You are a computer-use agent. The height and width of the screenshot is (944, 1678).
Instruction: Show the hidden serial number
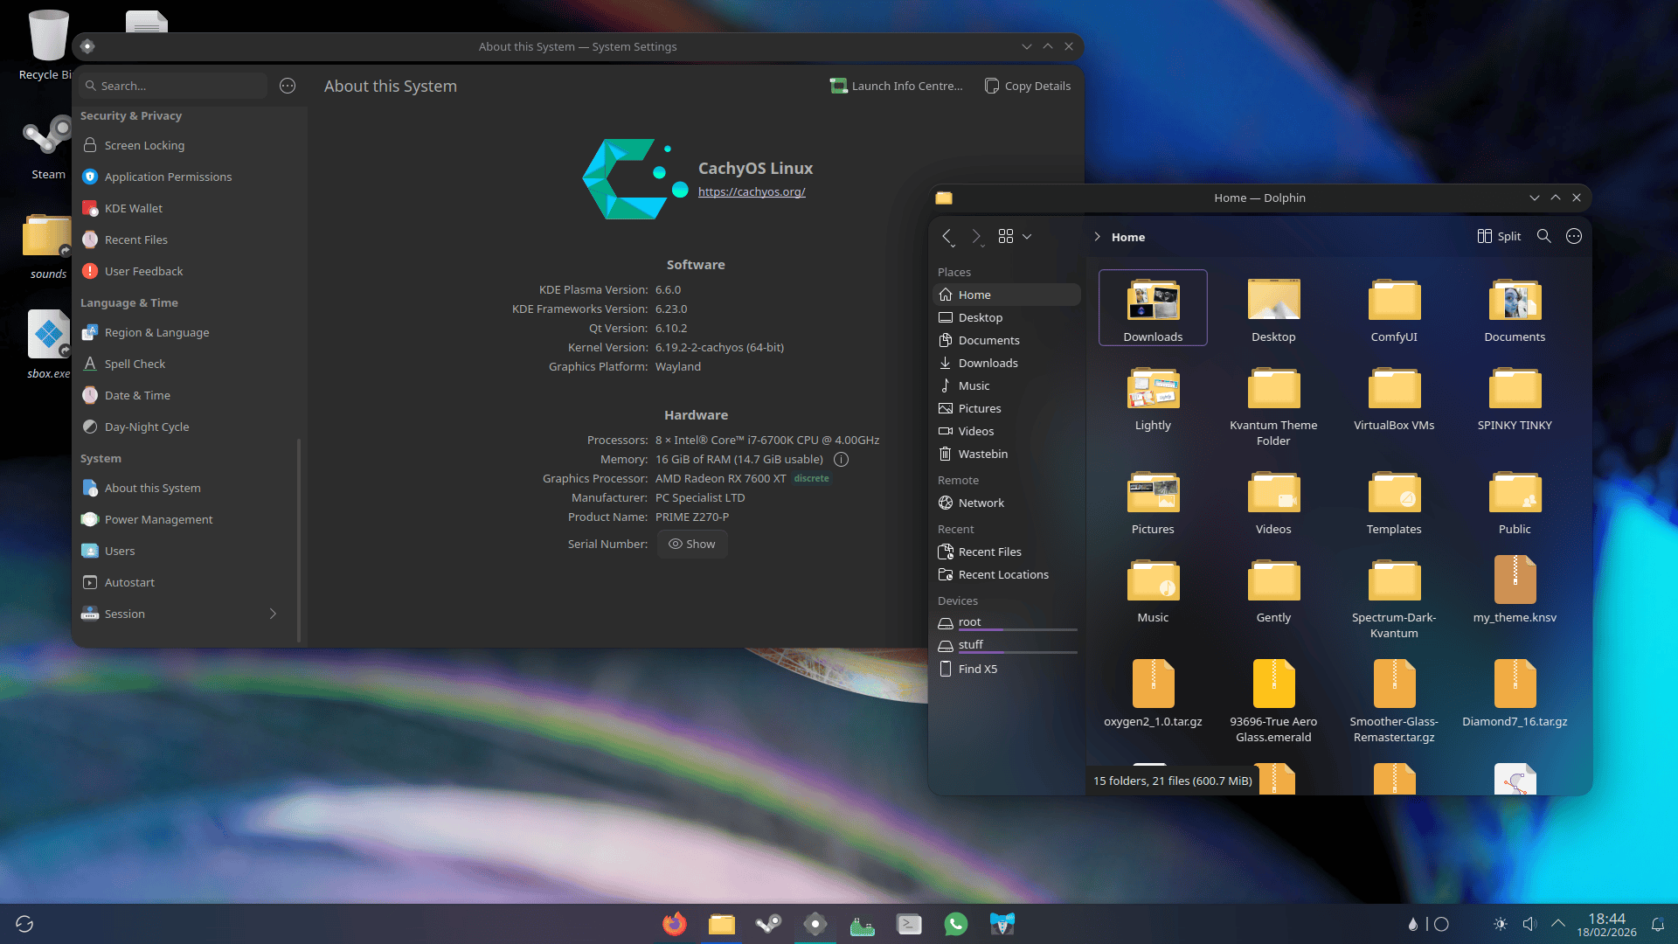click(692, 544)
